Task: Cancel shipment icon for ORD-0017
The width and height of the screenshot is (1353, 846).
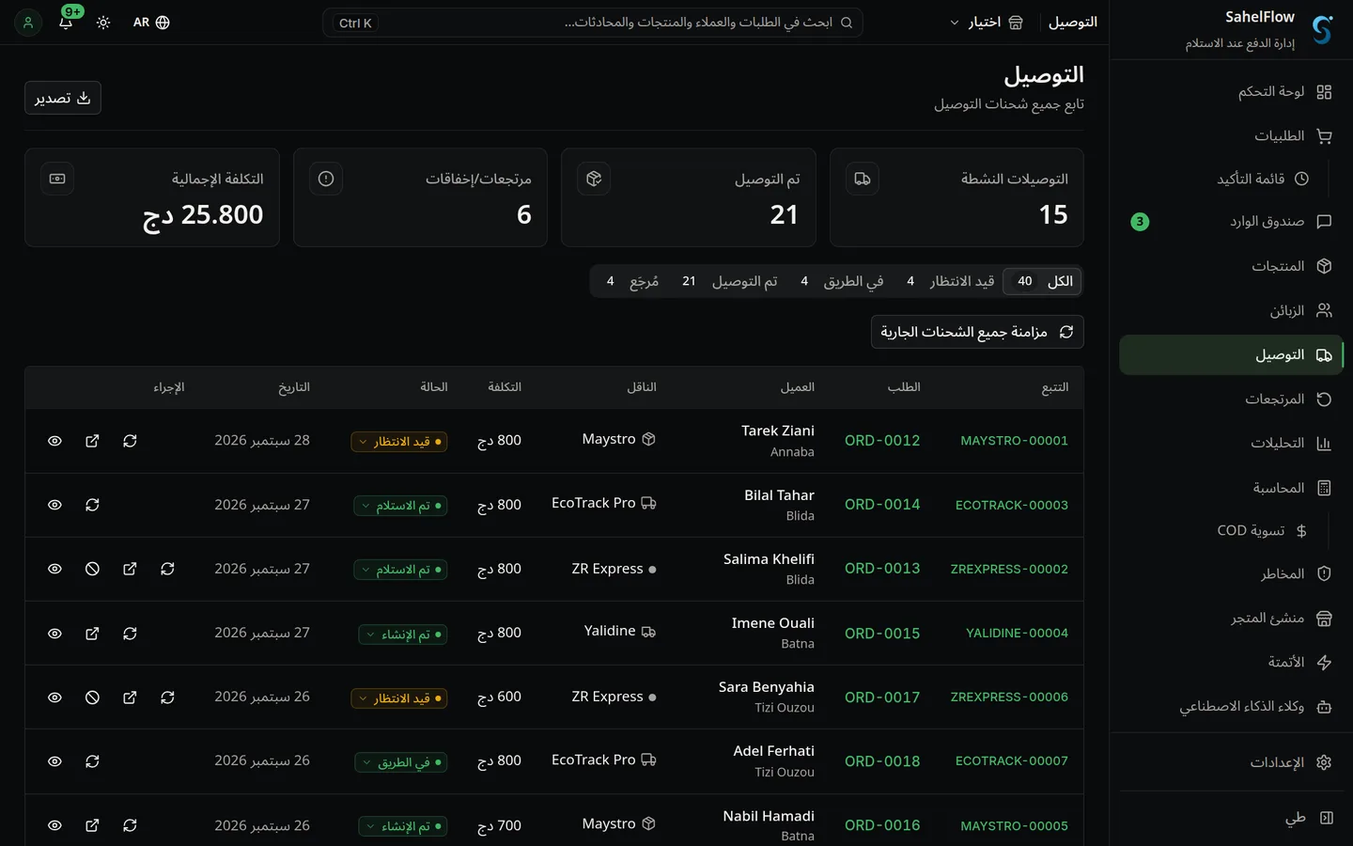Action: [x=92, y=697]
